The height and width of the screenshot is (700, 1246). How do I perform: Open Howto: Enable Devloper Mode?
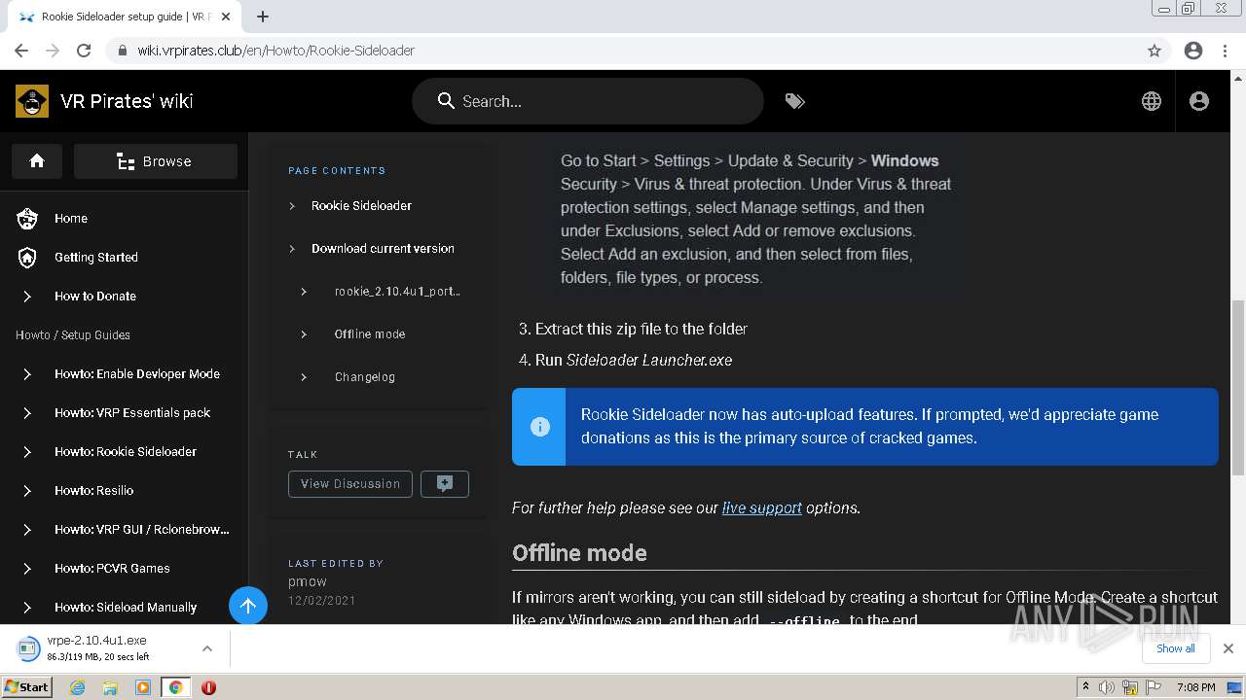pyautogui.click(x=125, y=374)
